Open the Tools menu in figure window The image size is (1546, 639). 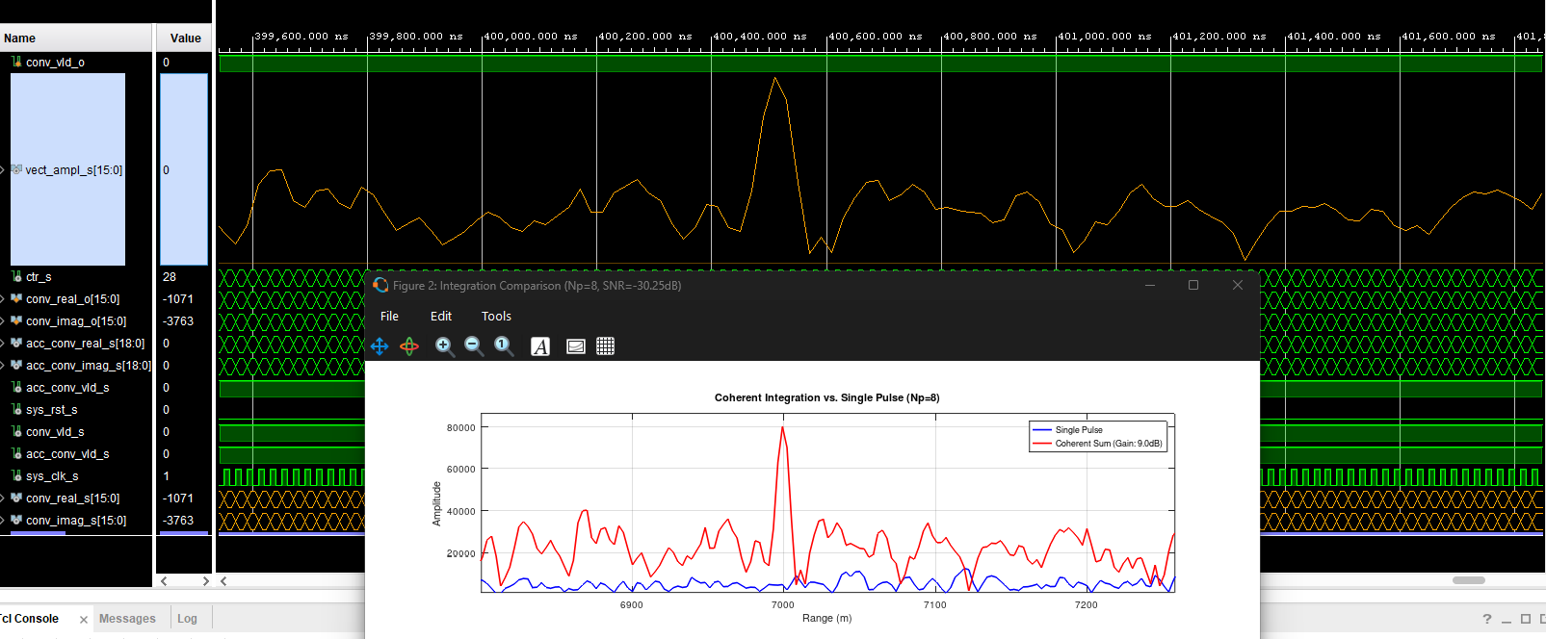coord(496,316)
